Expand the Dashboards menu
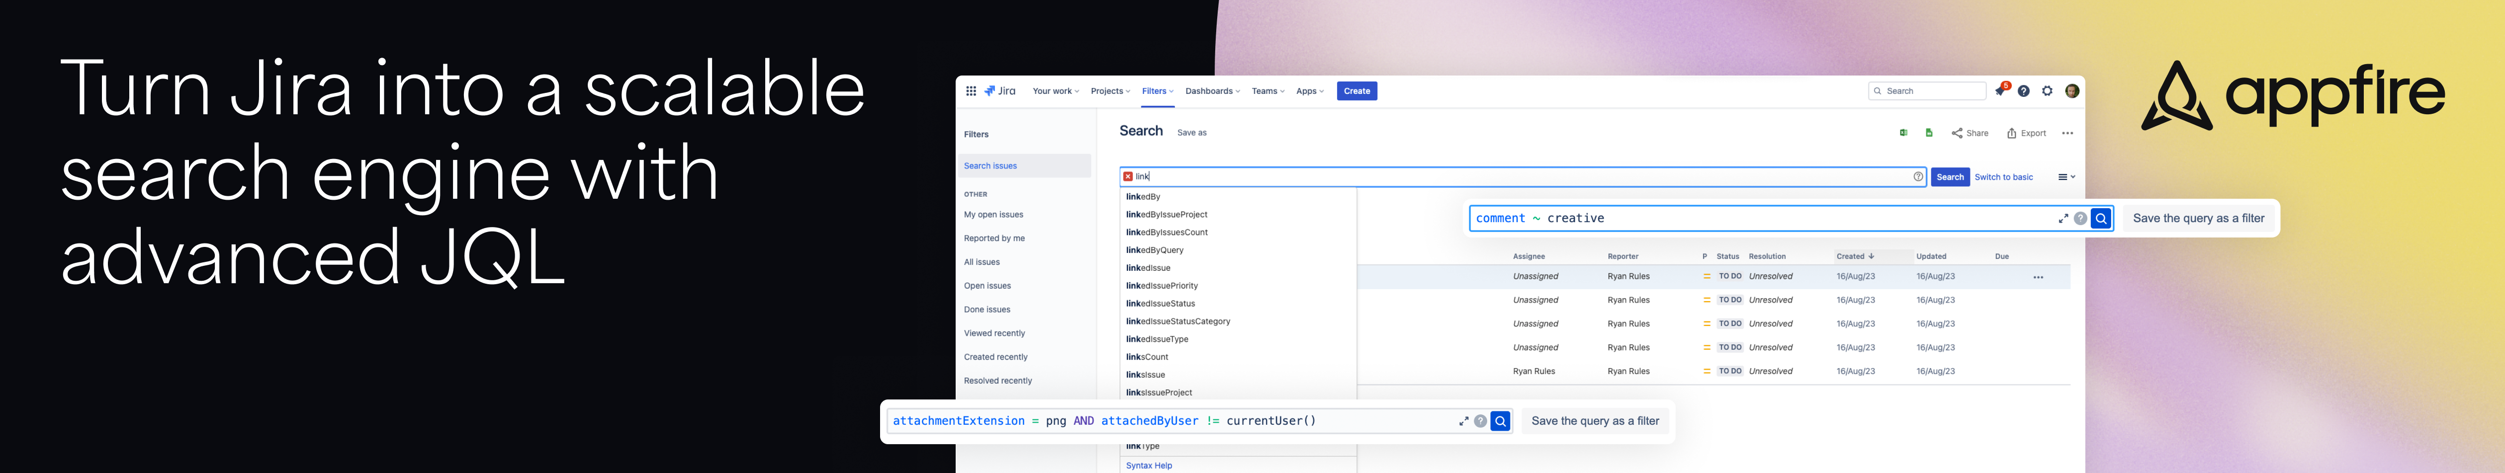The image size is (2505, 473). click(1213, 91)
